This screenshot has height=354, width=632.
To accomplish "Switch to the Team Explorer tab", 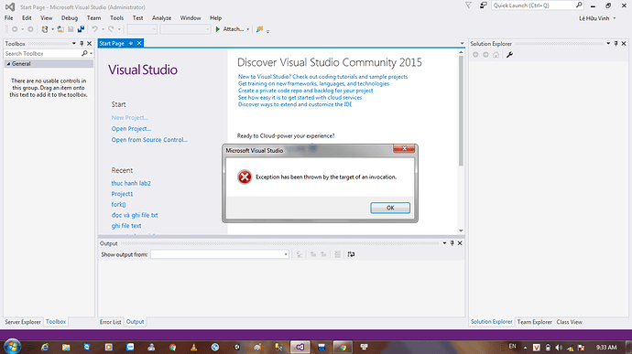I will [x=535, y=322].
